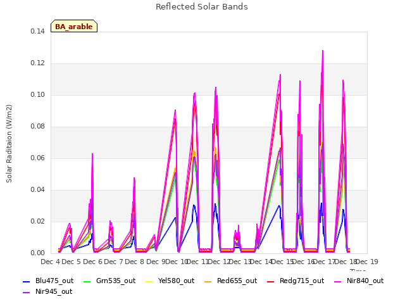Toggle Nir945_out series in legend
The width and height of the screenshot is (405, 304).
click(x=47, y=292)
